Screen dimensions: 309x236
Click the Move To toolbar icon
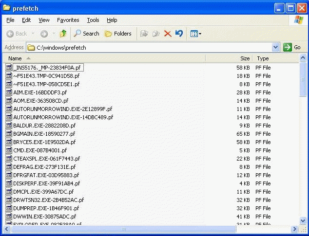point(144,34)
